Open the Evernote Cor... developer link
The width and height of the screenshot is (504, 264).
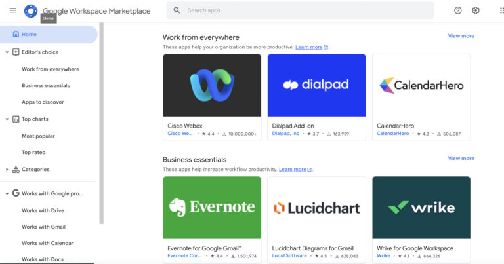184,256
